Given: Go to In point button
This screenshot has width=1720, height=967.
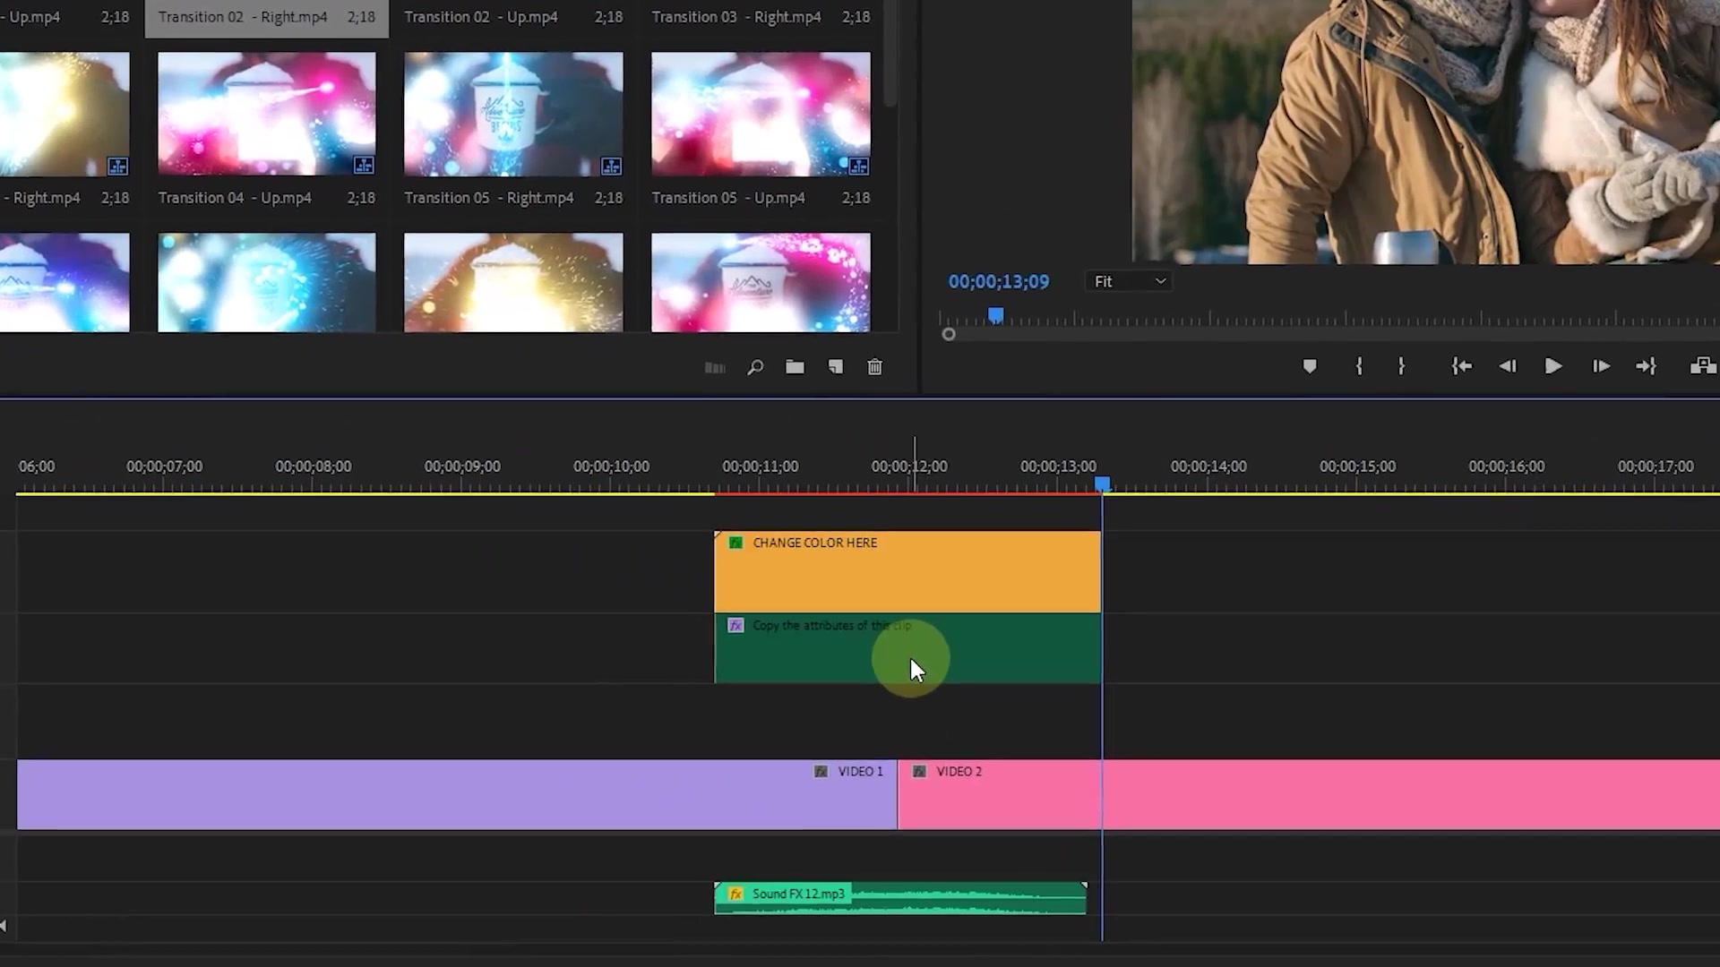Looking at the screenshot, I should click(1462, 366).
